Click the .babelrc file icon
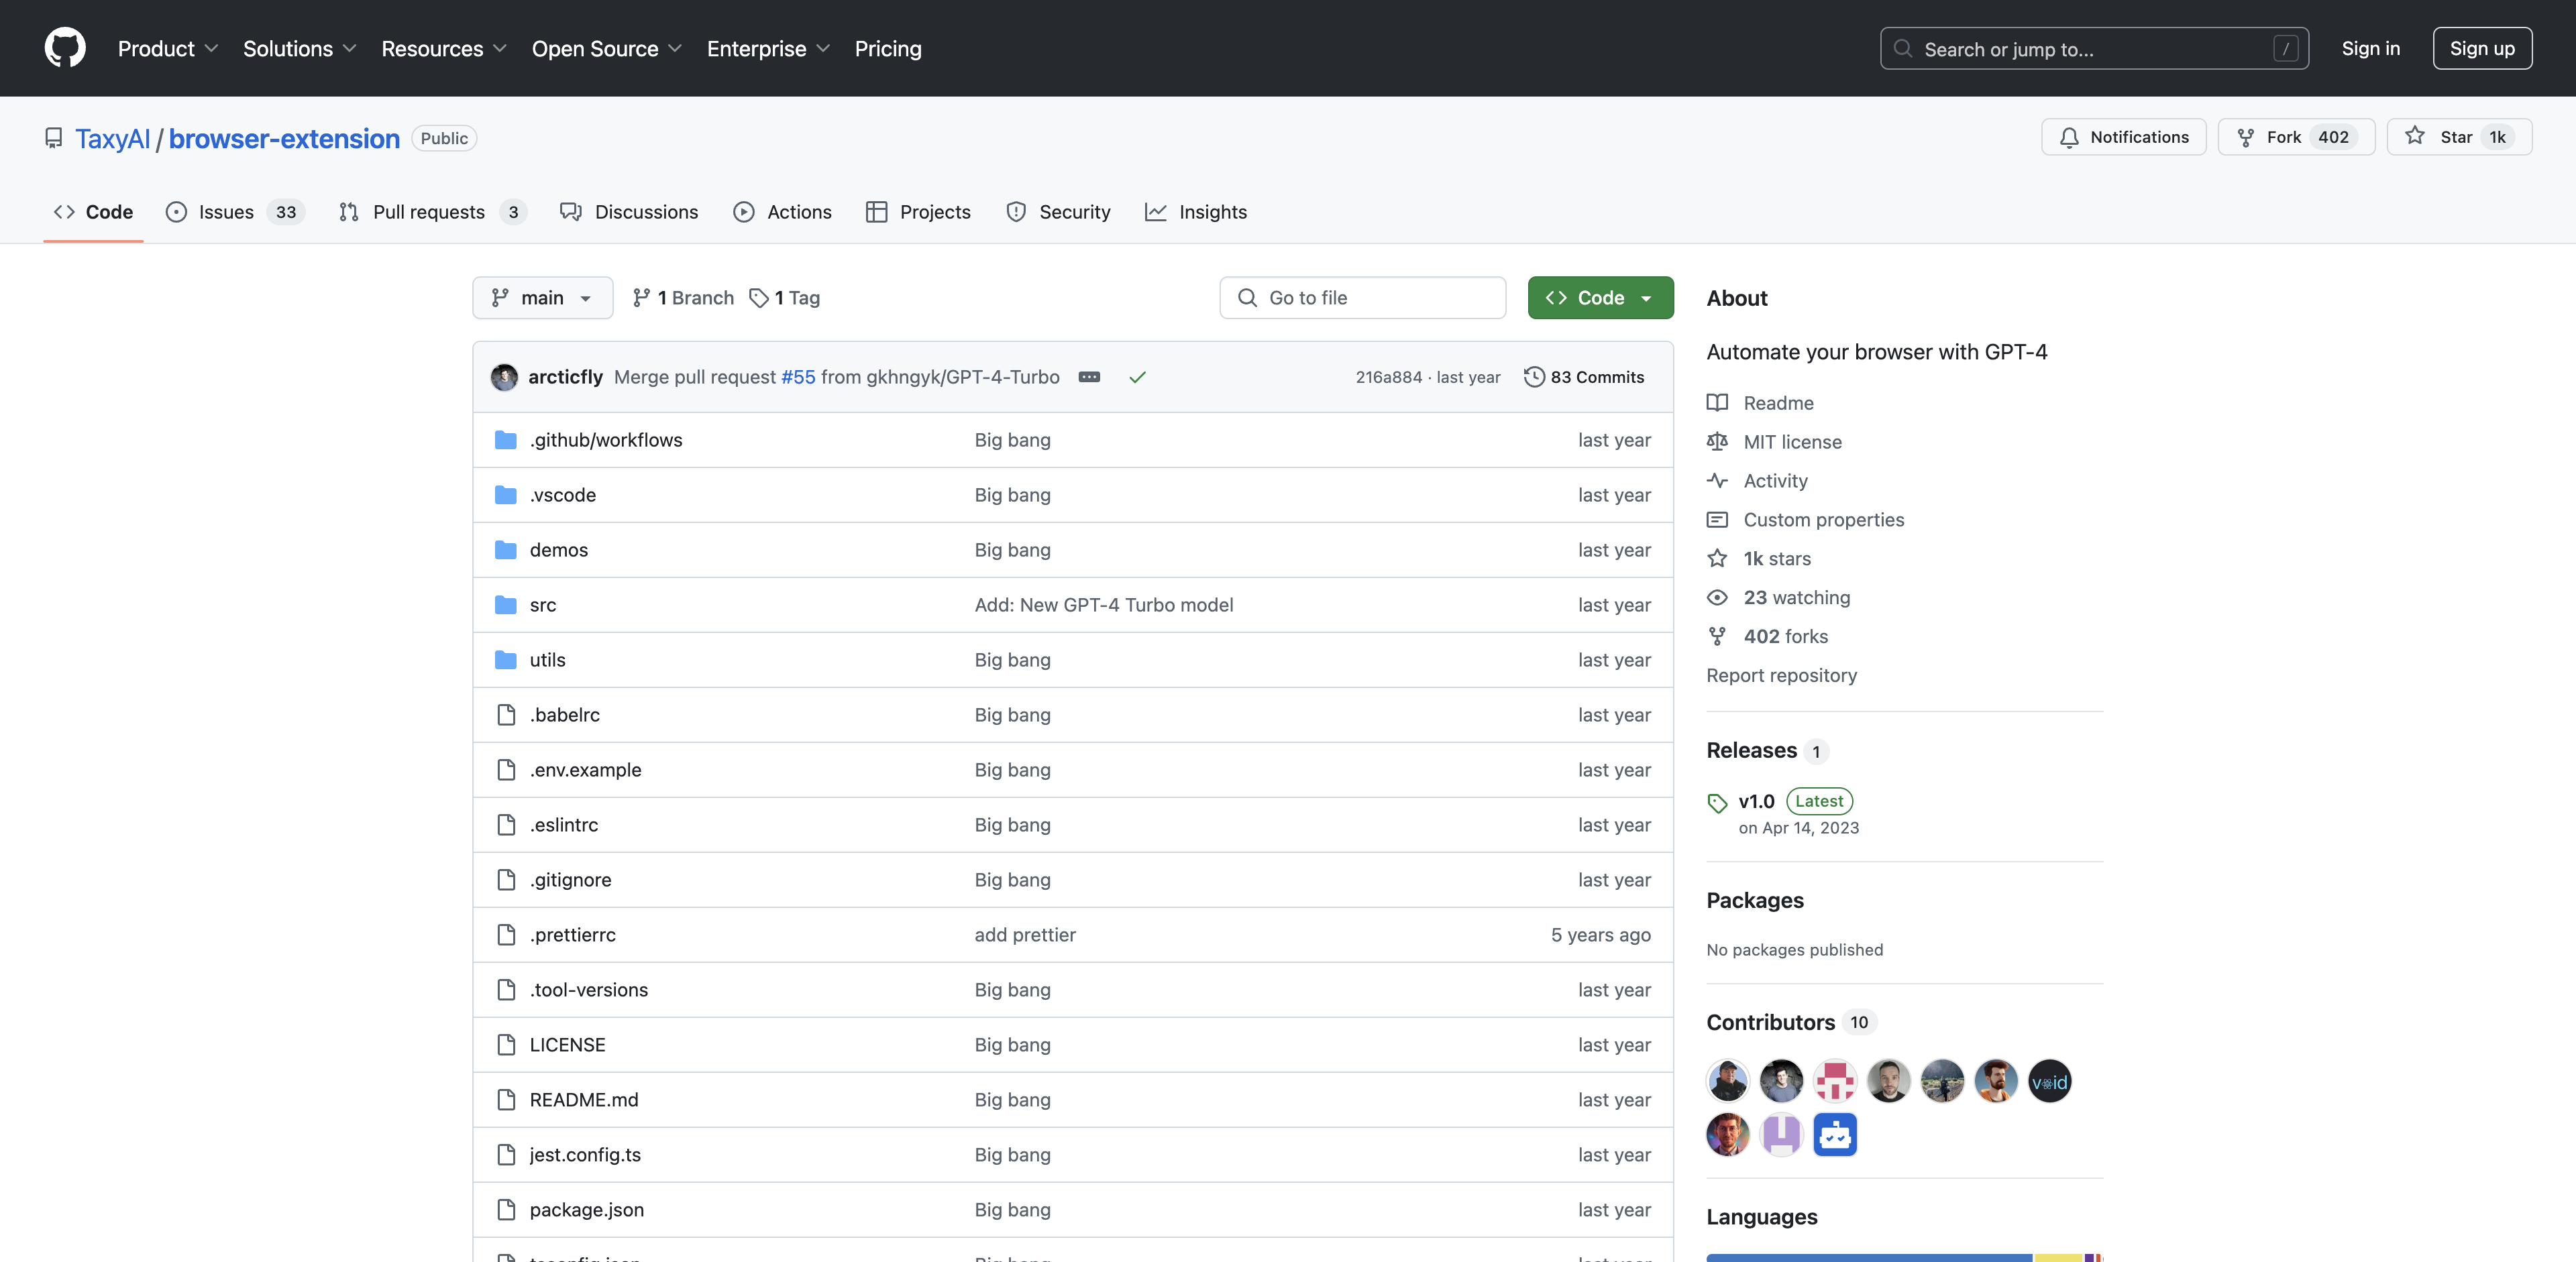 click(506, 714)
